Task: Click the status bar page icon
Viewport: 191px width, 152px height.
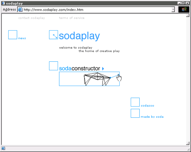Action: coord(3,148)
